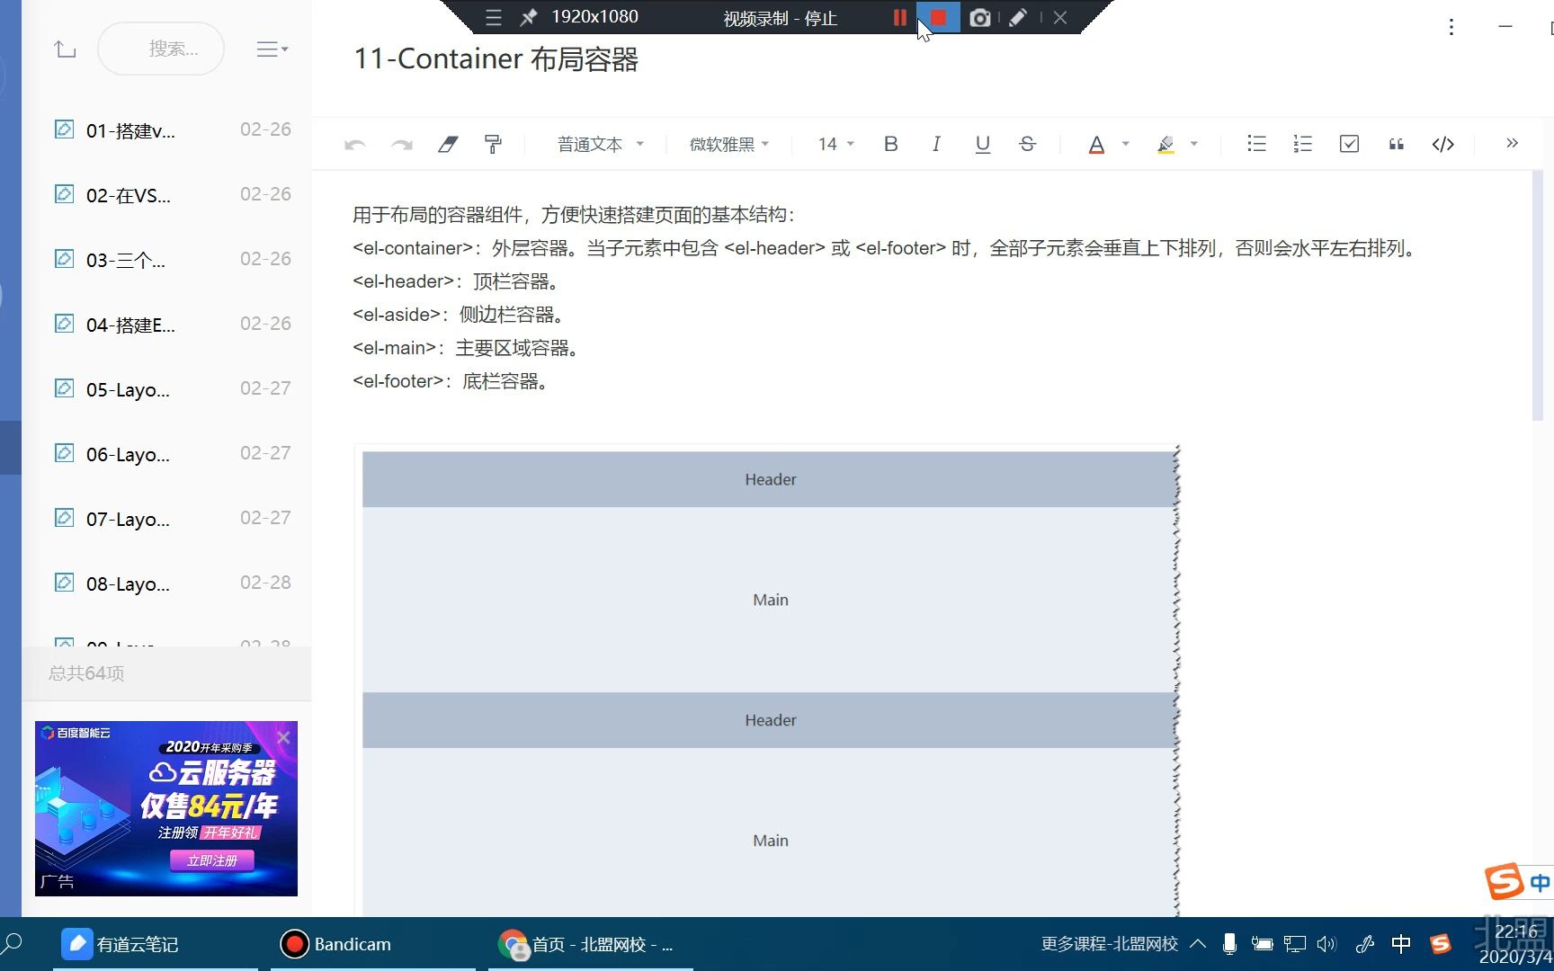Apply the yellow highlight color
The width and height of the screenshot is (1554, 971).
tap(1165, 144)
